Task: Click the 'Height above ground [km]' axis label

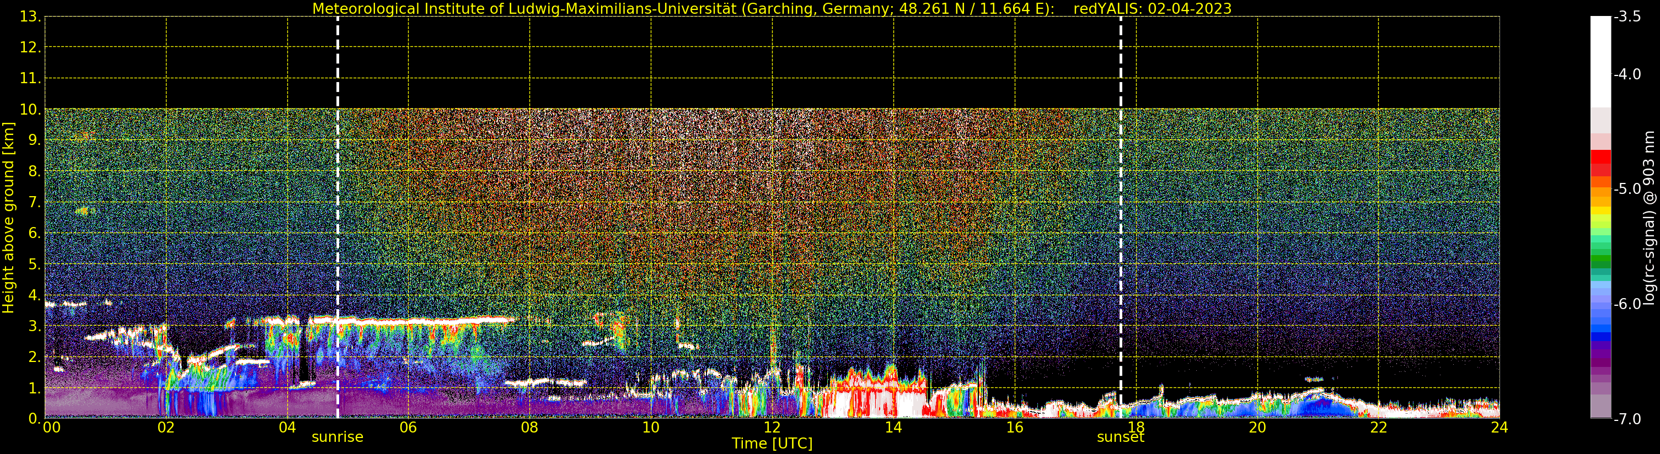Action: [8, 218]
